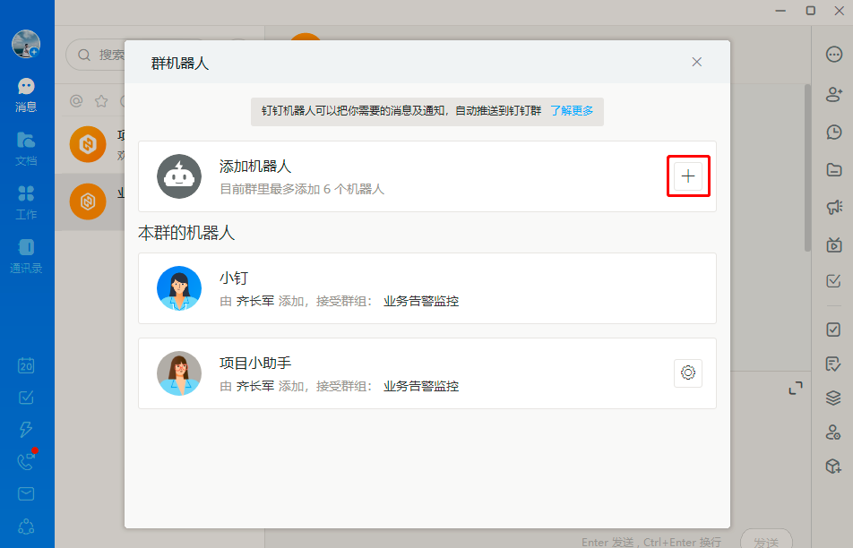Screen dimensions: 853x548
Task: Click the 发送 send button
Action: (x=766, y=540)
